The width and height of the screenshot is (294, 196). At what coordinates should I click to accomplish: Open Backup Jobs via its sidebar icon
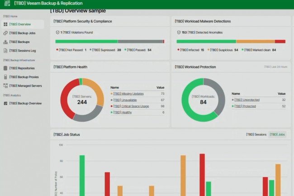(5, 33)
